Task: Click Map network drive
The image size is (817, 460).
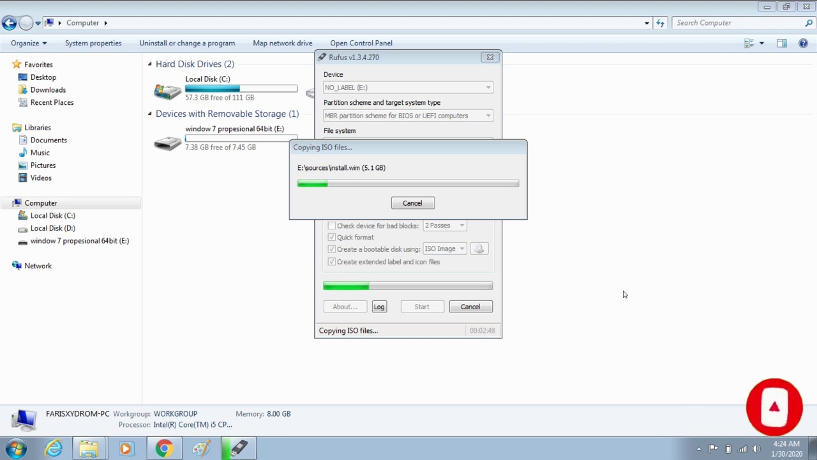Action: (x=283, y=43)
